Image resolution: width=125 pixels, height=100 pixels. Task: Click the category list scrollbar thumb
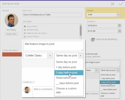click(x=81, y=31)
